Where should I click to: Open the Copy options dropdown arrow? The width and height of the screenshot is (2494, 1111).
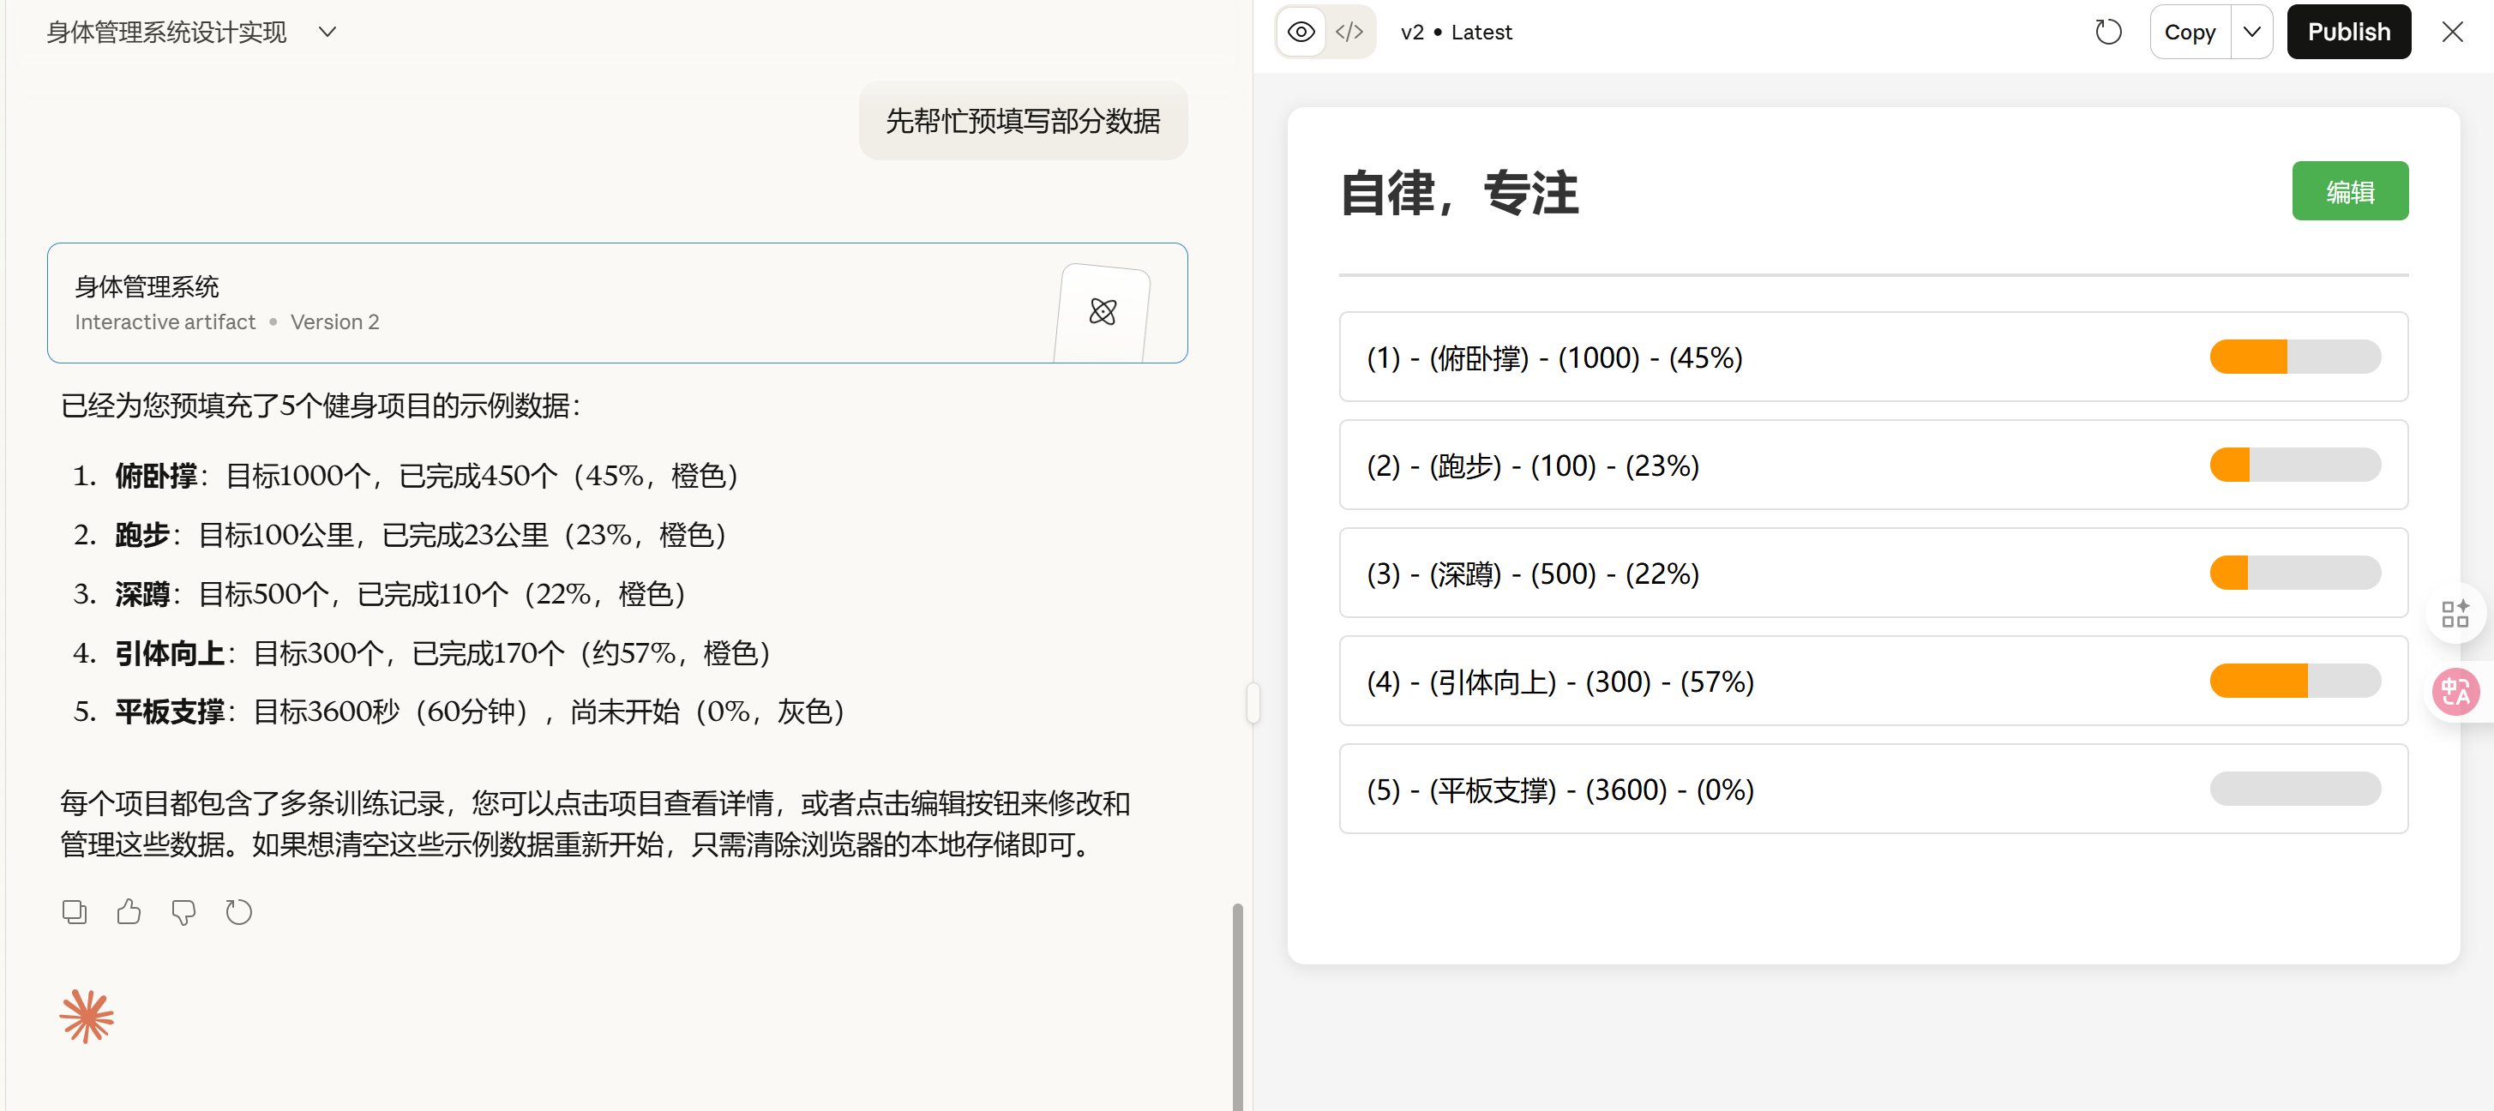coord(2252,32)
